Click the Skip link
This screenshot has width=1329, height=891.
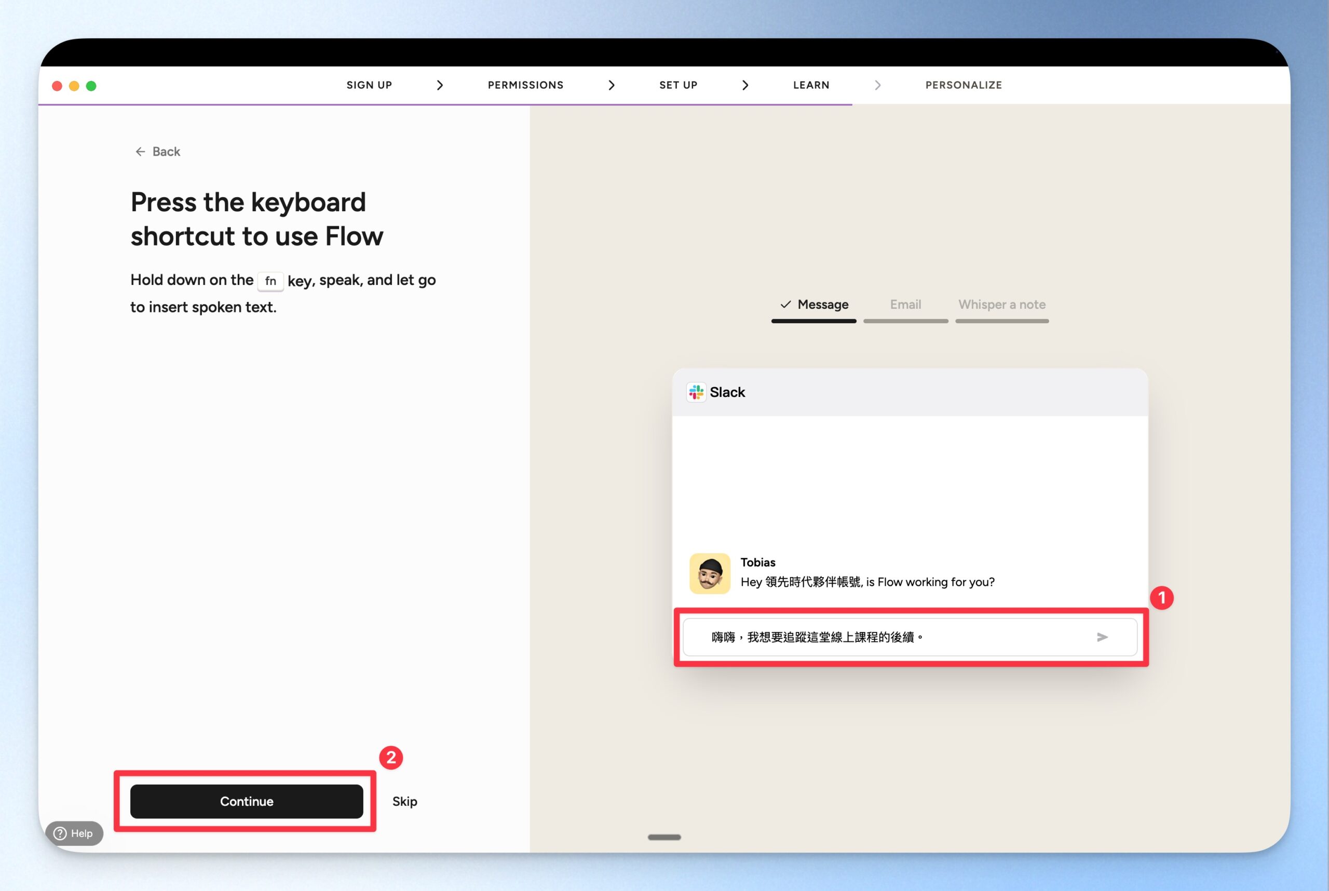tap(404, 801)
